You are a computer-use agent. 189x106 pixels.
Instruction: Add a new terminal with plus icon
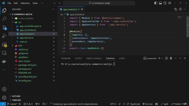tap(159, 58)
